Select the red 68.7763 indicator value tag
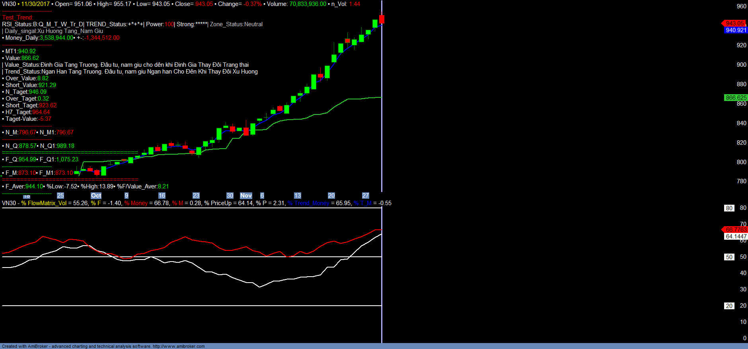This screenshot has width=748, height=349. point(736,230)
